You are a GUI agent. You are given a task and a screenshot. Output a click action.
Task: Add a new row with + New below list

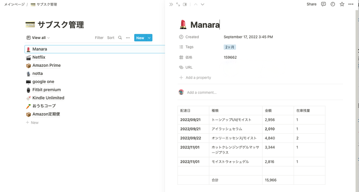click(32, 122)
